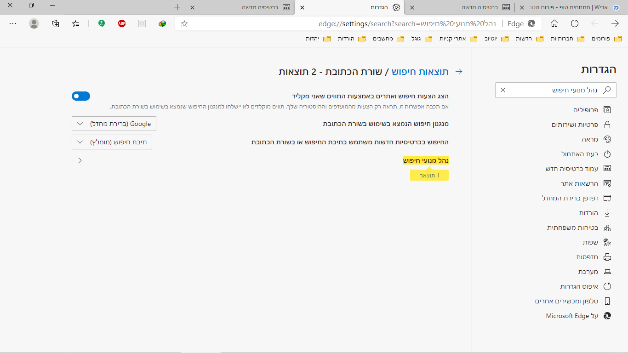Click the highlighted נהל מנועי חיפוש entry
Screen dimensions: 628x353
(426, 160)
